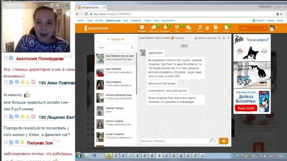This screenshot has height=161, width=287.
Task: Open Мой Мир in top portal bar
Action: pyautogui.click(x=99, y=21)
